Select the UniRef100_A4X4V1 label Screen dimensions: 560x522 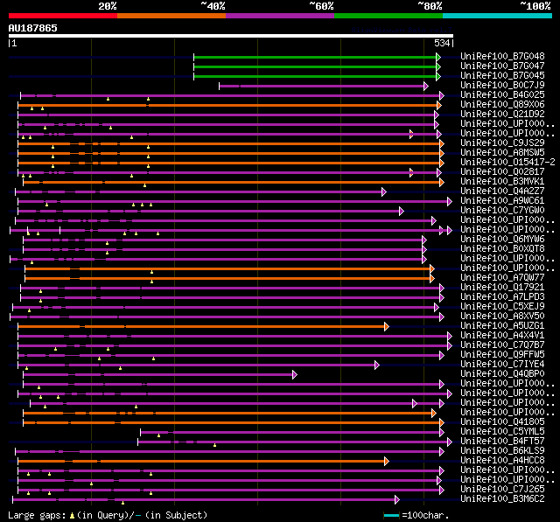click(502, 336)
